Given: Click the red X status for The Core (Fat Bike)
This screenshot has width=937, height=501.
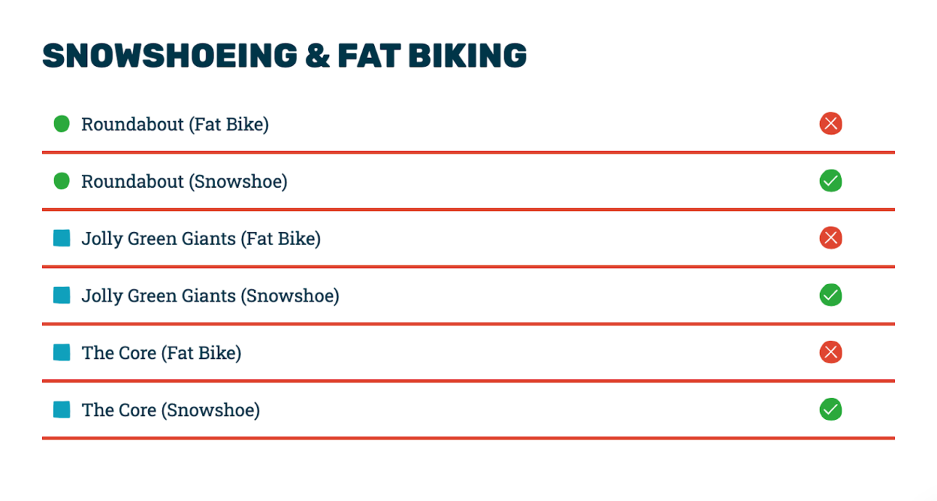Looking at the screenshot, I should click(830, 352).
